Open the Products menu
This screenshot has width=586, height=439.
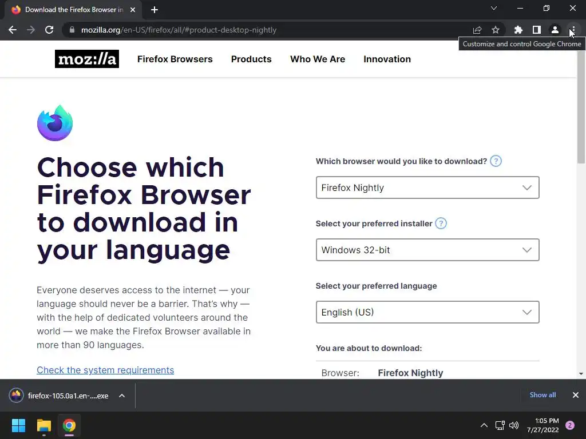click(251, 59)
